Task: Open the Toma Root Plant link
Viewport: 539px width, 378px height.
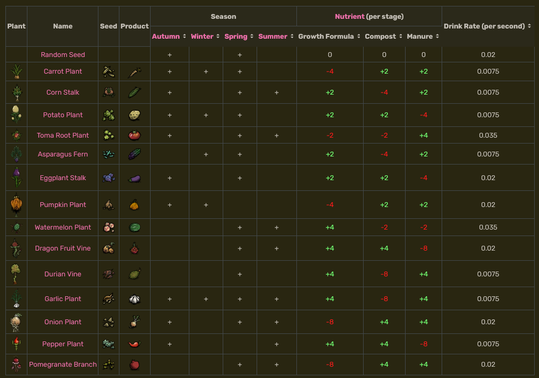Action: 63,135
